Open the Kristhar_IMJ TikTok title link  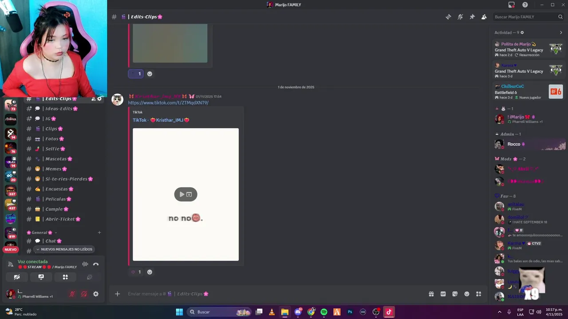click(161, 120)
